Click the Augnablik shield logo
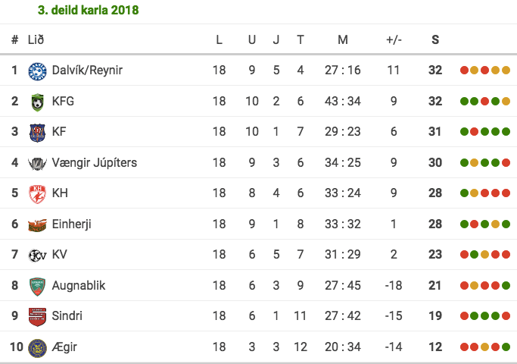This screenshot has width=517, height=364. click(x=37, y=286)
